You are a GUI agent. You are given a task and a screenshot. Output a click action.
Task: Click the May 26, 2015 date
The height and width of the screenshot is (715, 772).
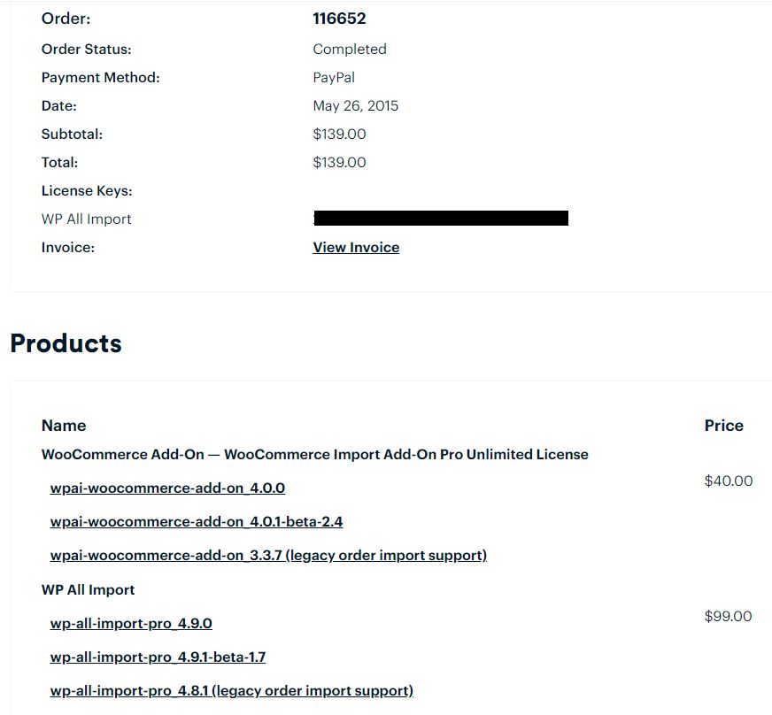tap(356, 106)
